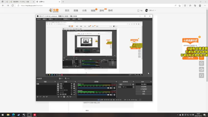The image size is (208, 117).
Task: Add a new source with plus icon
Action: (58, 97)
